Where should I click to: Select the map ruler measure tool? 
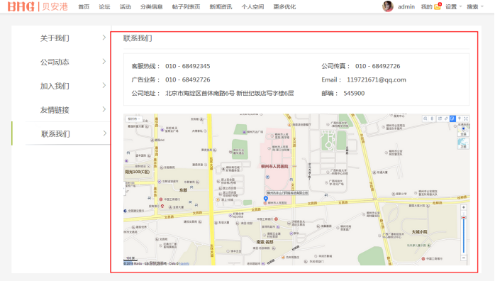pos(446,119)
